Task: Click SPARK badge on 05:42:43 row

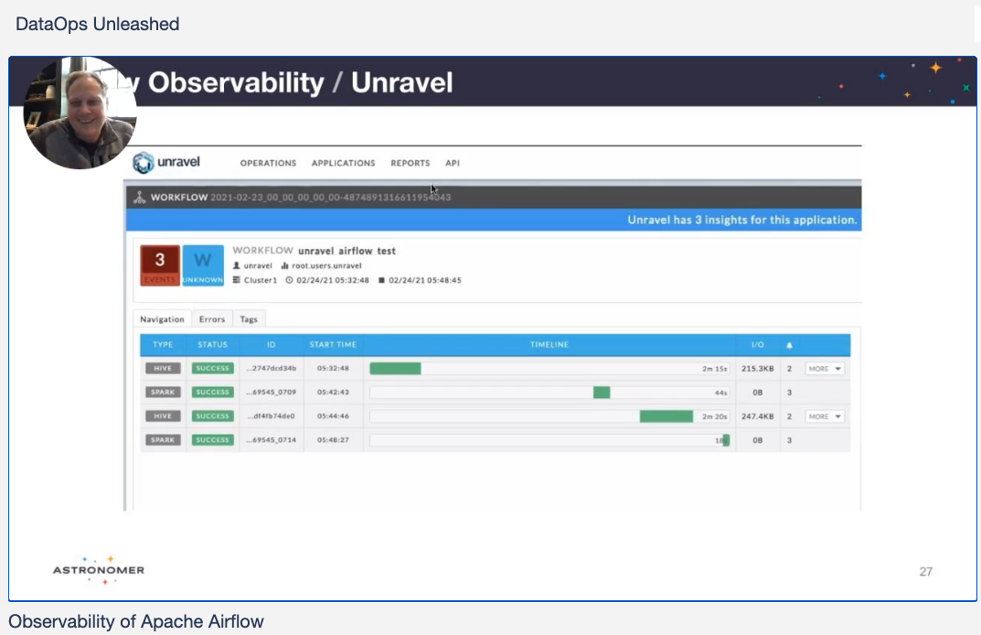Action: [x=163, y=392]
